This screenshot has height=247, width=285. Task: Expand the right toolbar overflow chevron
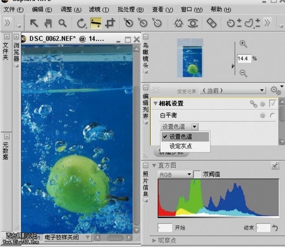point(267,23)
